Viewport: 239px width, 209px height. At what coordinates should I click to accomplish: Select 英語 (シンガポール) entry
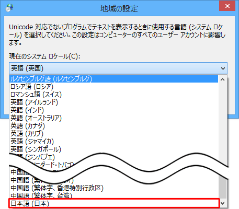coord(113,149)
